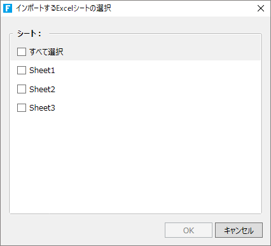Enable the Sheet1 checkbox
This screenshot has width=271, height=246.
click(22, 71)
